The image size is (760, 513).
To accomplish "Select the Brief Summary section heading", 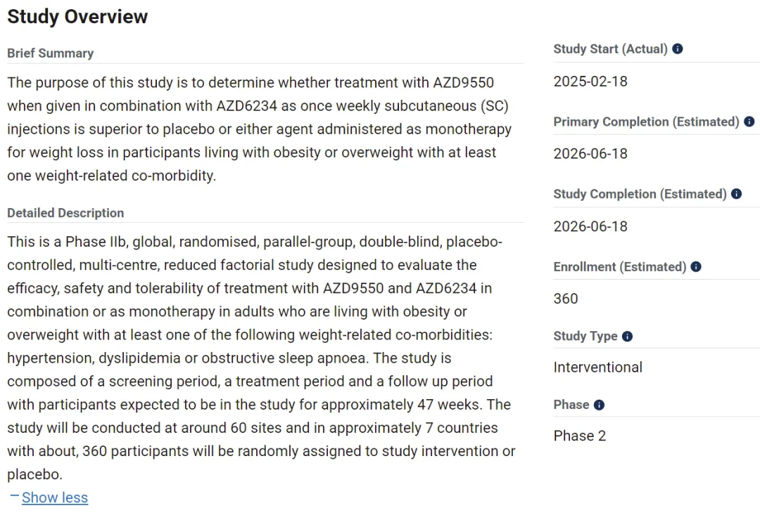I will pyautogui.click(x=50, y=53).
